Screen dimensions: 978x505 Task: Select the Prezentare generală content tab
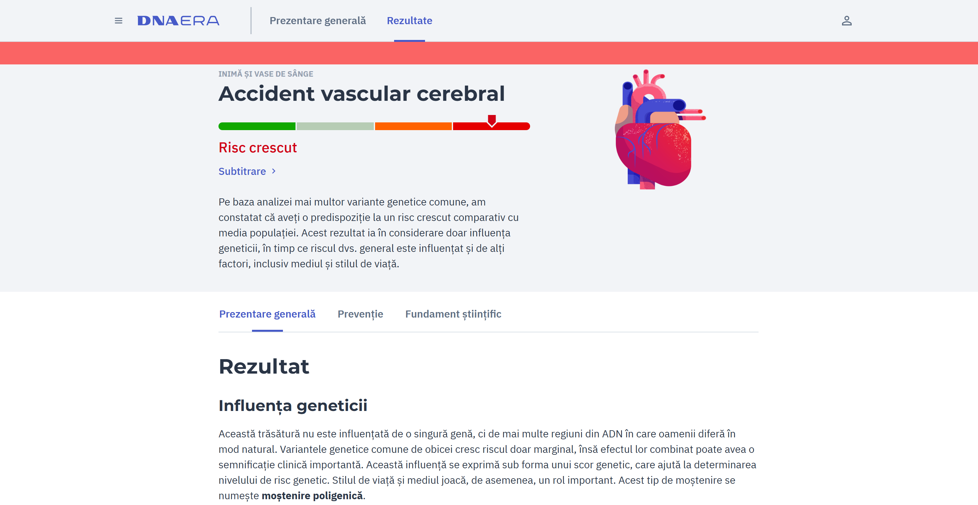coord(267,314)
